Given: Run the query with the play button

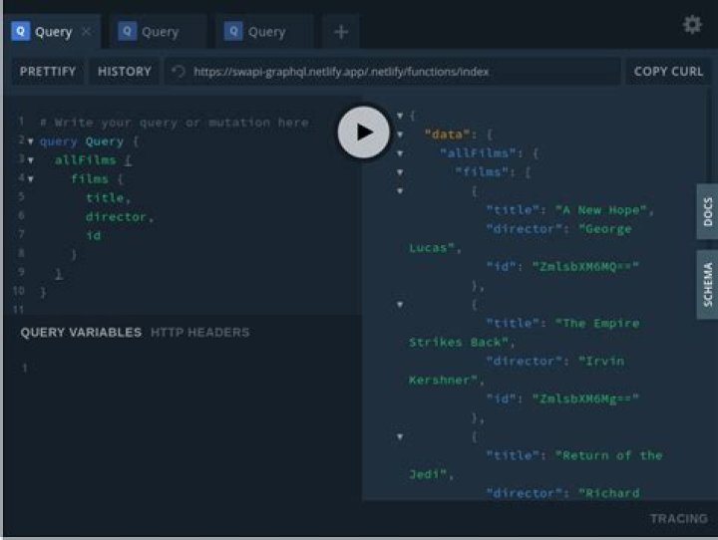Looking at the screenshot, I should 363,132.
